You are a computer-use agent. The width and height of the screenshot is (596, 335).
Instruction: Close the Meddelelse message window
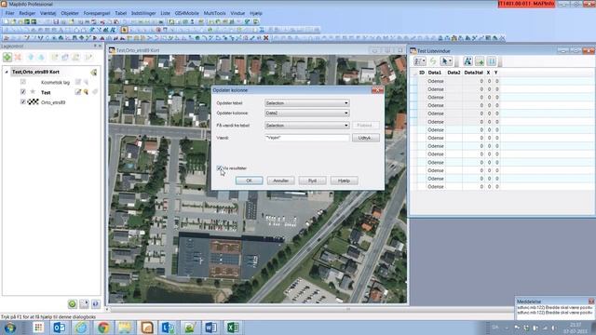point(591,301)
